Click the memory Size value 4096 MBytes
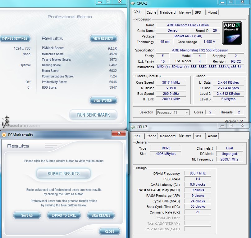251x238 pixels. click(x=166, y=154)
